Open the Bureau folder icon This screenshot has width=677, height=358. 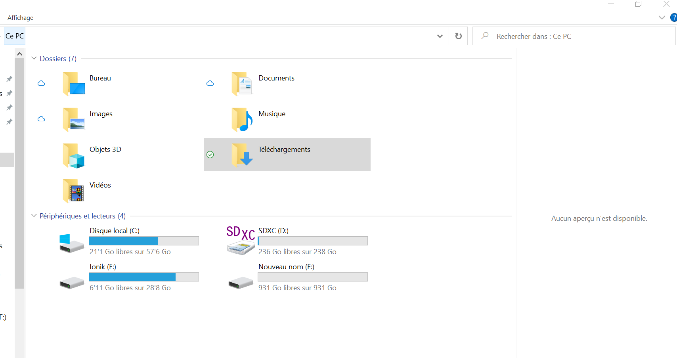(x=74, y=84)
